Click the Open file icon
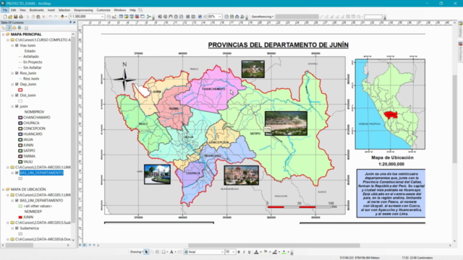Viewport: 463px width, 260px height. [x=10, y=17]
